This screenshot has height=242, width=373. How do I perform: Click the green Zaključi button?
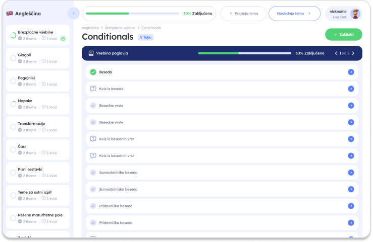[344, 35]
